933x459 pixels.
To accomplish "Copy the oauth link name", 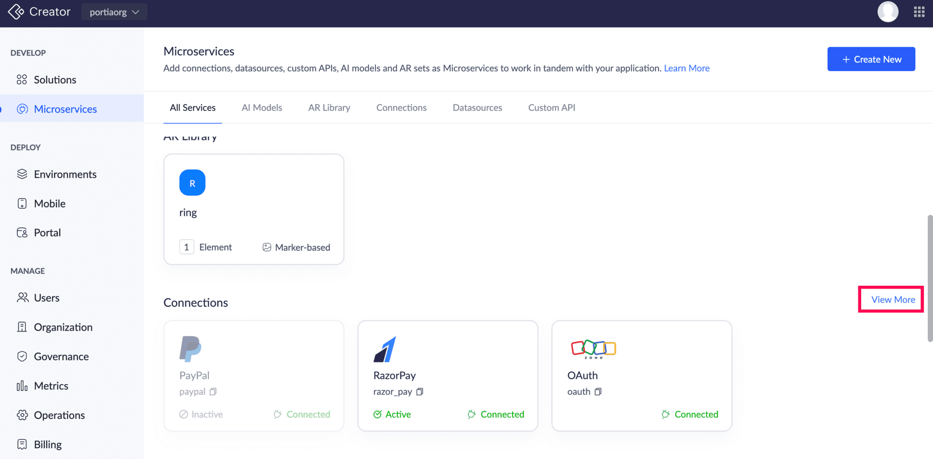I will (598, 392).
